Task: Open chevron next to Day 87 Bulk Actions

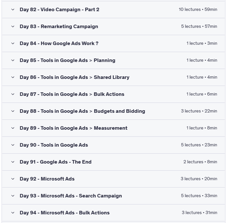Action: click(13, 94)
